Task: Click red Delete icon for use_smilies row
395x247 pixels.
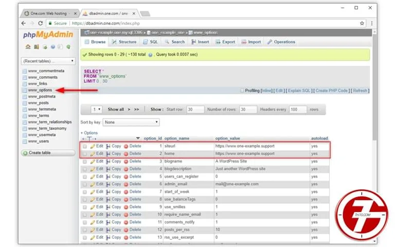Action: (x=126, y=207)
